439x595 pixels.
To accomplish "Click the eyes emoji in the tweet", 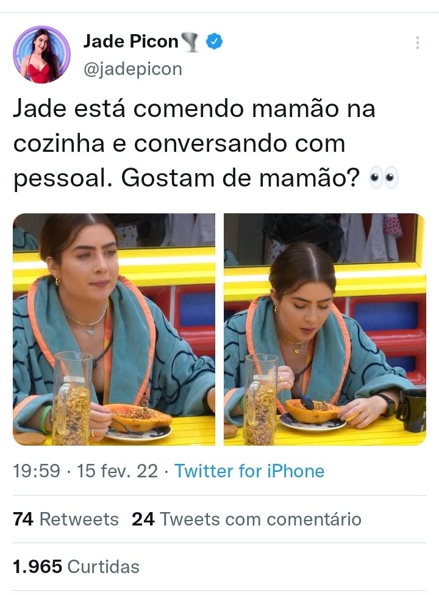I will point(384,177).
